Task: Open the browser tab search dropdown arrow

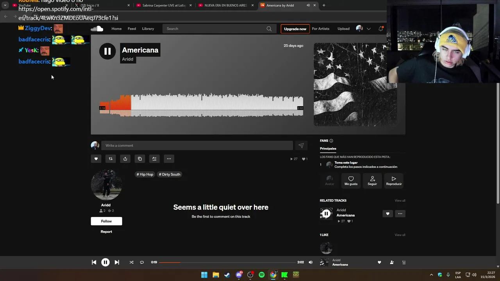Action: point(5,5)
